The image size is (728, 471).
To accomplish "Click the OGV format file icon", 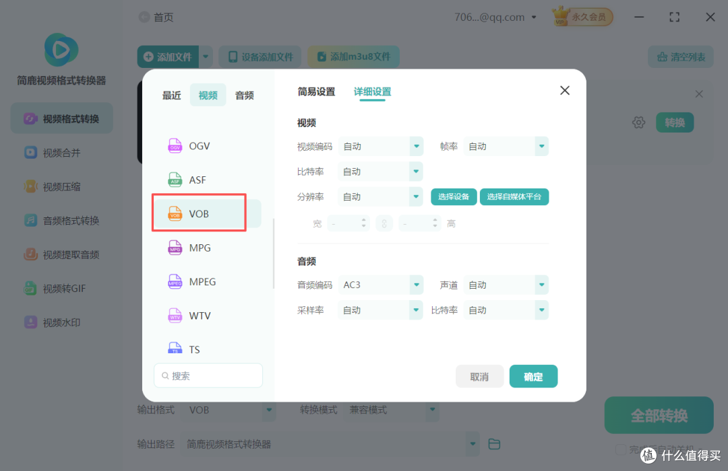I will tap(175, 146).
